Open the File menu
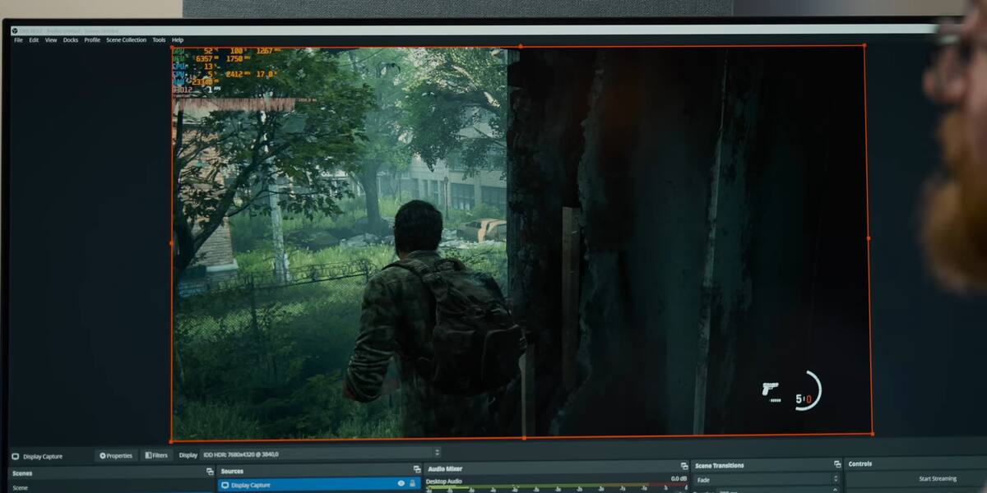 [x=18, y=39]
